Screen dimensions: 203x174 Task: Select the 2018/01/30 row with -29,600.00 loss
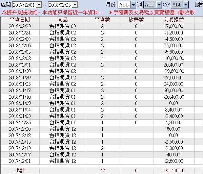102,71
